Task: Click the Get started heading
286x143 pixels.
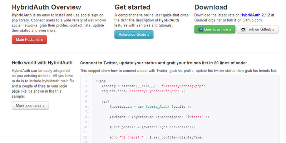Action: (132, 7)
